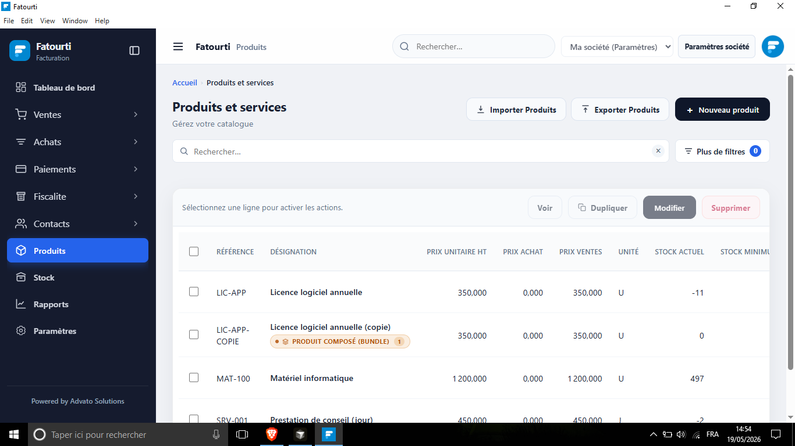Click the Voir button

[x=545, y=207]
